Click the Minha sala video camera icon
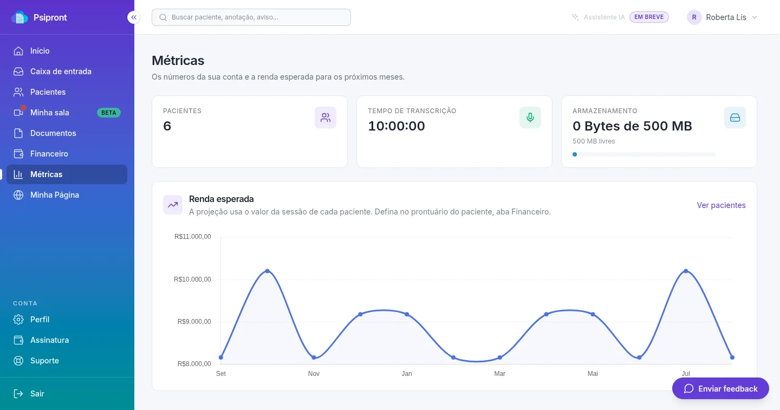Image resolution: width=780 pixels, height=410 pixels. (18, 113)
